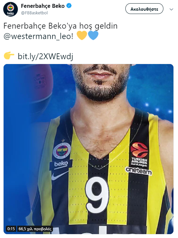Click the oneteam patch on jersey
This screenshot has width=178, height=238.
click(139, 171)
